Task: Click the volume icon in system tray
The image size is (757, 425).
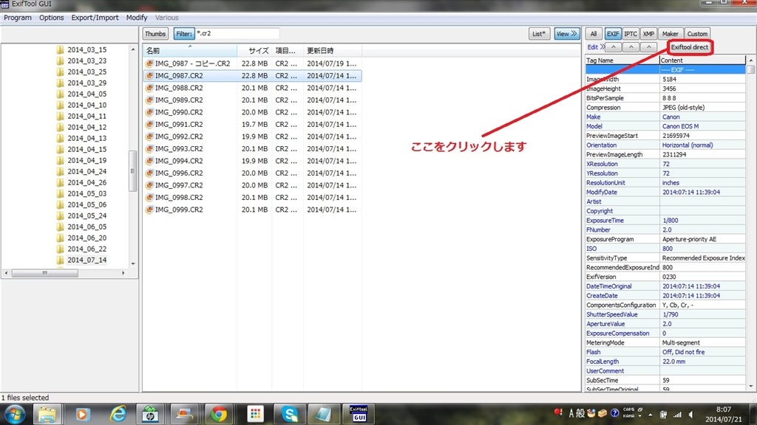Action: click(691, 414)
